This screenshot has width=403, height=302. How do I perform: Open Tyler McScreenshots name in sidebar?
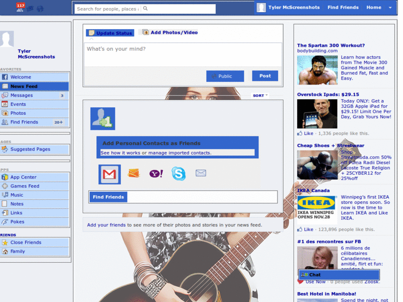tap(36, 54)
